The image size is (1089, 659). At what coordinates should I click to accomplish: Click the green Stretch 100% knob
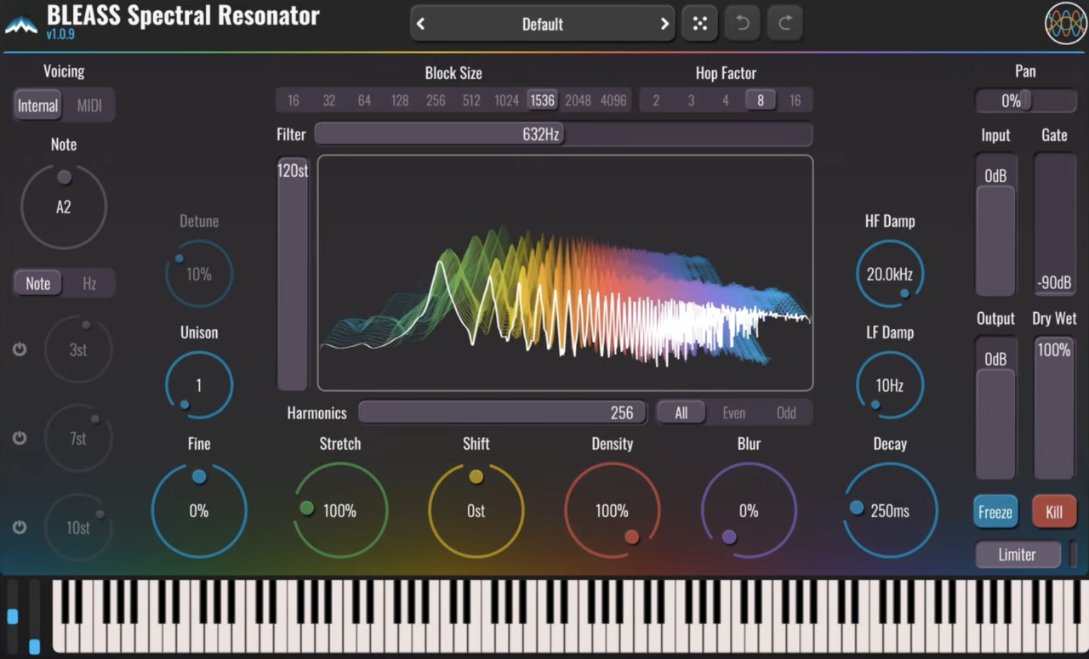[x=340, y=510]
